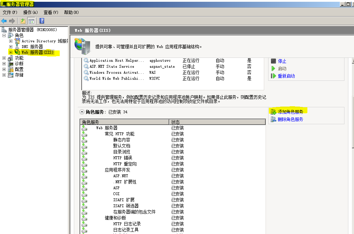This screenshot has width=354, height=234.
Task: Click the Restart service icon
Action: [x=273, y=76]
